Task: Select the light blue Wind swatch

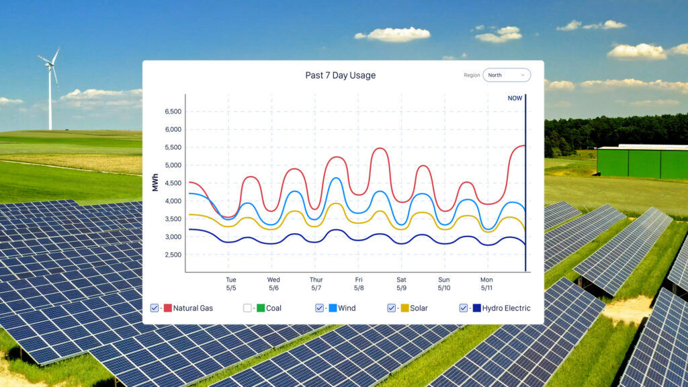Action: tap(333, 308)
